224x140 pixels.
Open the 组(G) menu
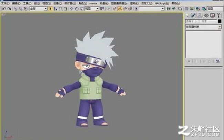[x=37, y=3]
